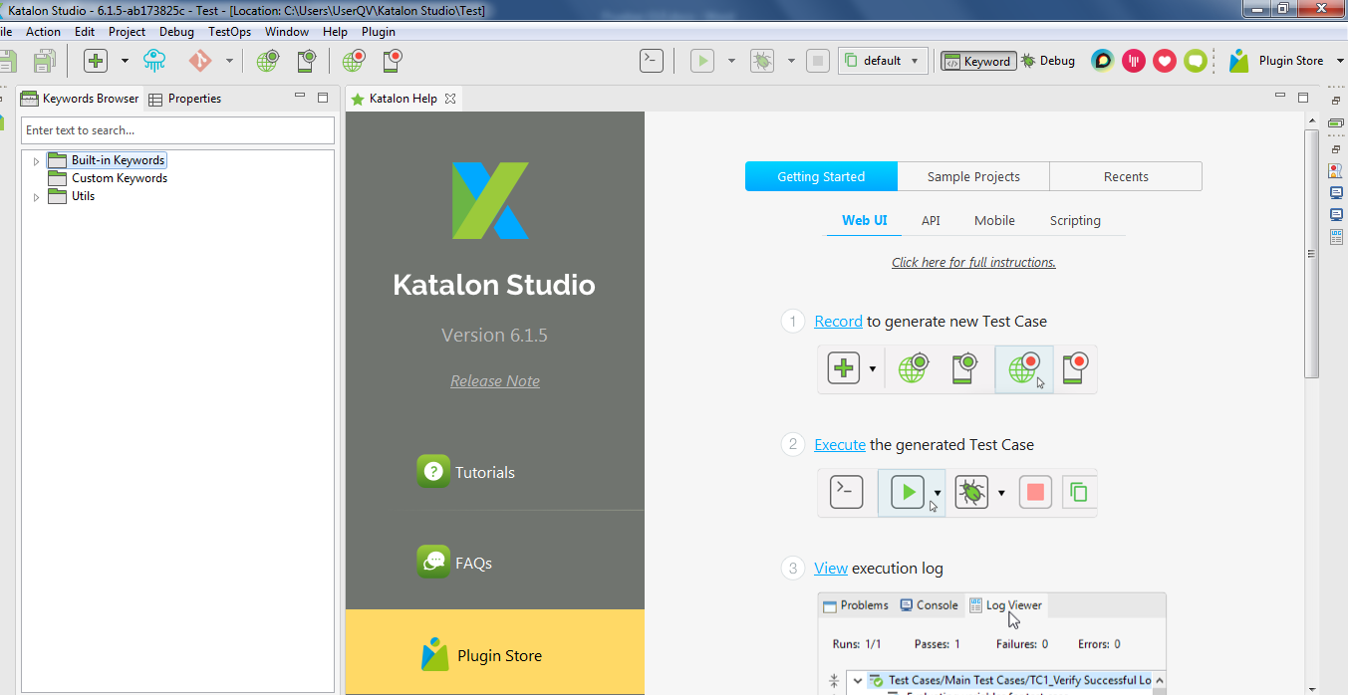Open the default execution profile dropdown
1348x695 pixels.
883,61
